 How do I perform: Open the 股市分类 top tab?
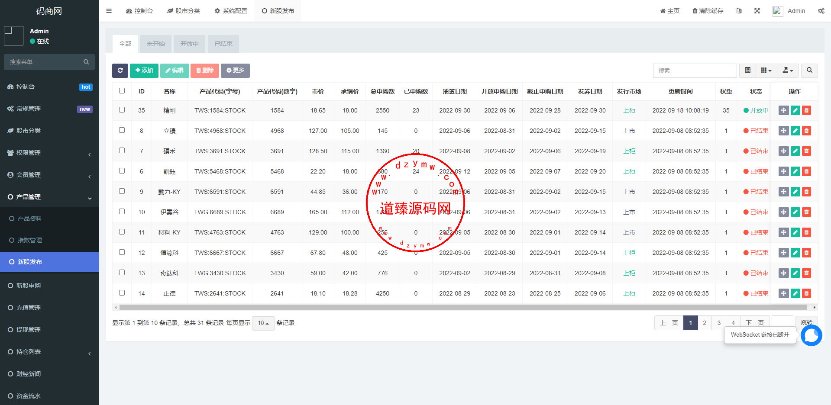pos(184,11)
